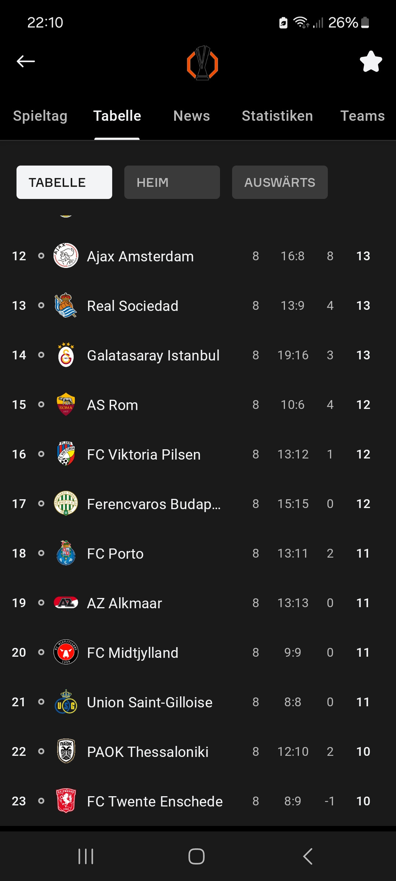396x881 pixels.
Task: Open the Statistiken tab
Action: pyautogui.click(x=277, y=116)
